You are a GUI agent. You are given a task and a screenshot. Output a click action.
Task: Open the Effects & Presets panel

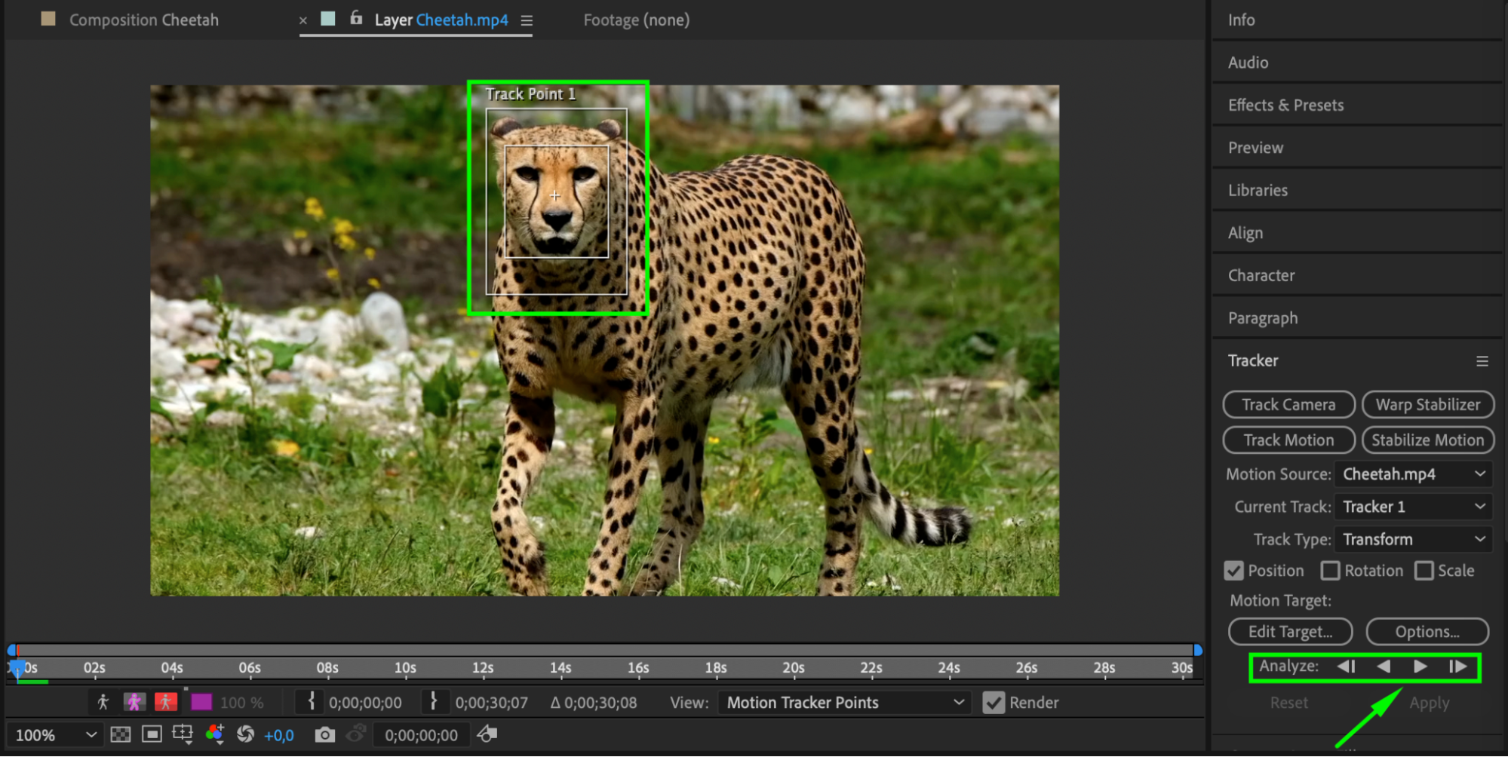pos(1285,106)
